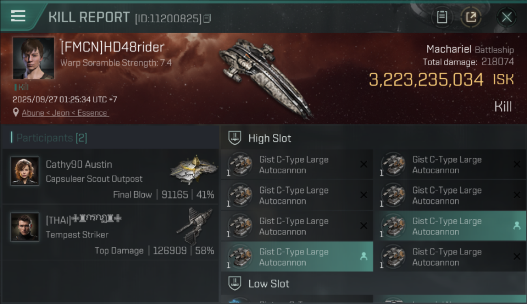View Tempest Striker ship icon
This screenshot has width=527, height=304.
point(195,225)
